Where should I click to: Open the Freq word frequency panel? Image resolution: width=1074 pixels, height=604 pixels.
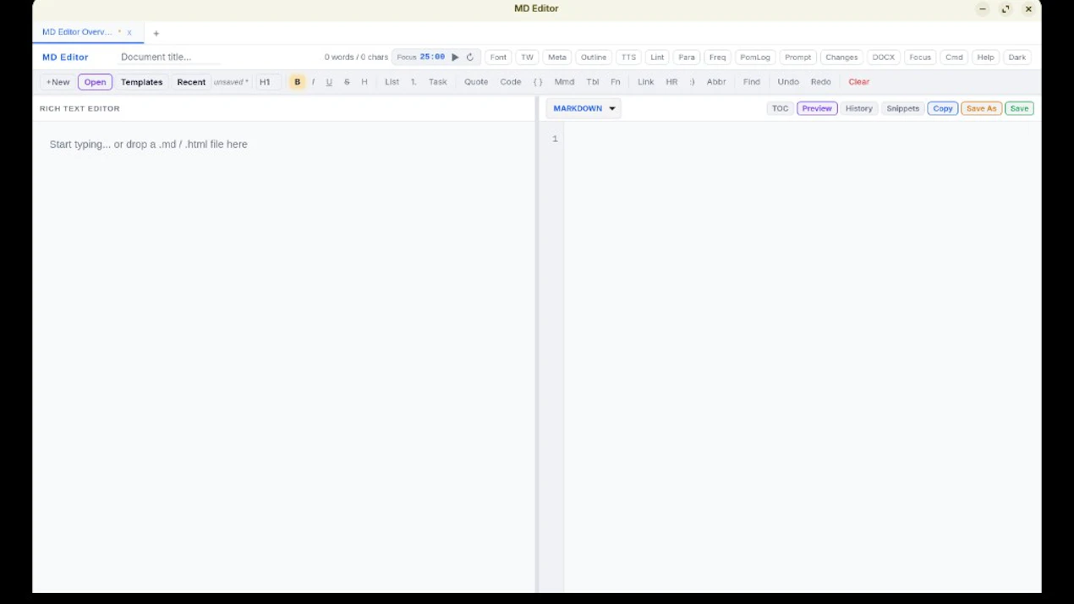[717, 58]
